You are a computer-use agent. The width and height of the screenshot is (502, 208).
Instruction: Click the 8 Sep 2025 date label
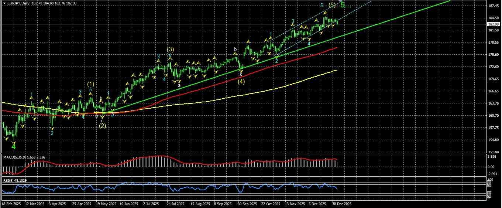pyautogui.click(x=223, y=204)
